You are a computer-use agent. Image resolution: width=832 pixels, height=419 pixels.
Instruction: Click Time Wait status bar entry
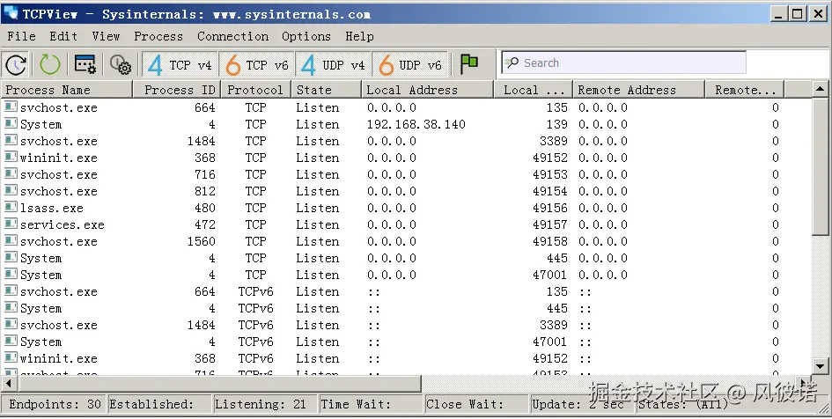(356, 404)
